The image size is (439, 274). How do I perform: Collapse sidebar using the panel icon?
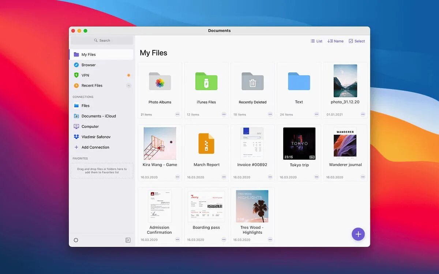click(x=128, y=240)
